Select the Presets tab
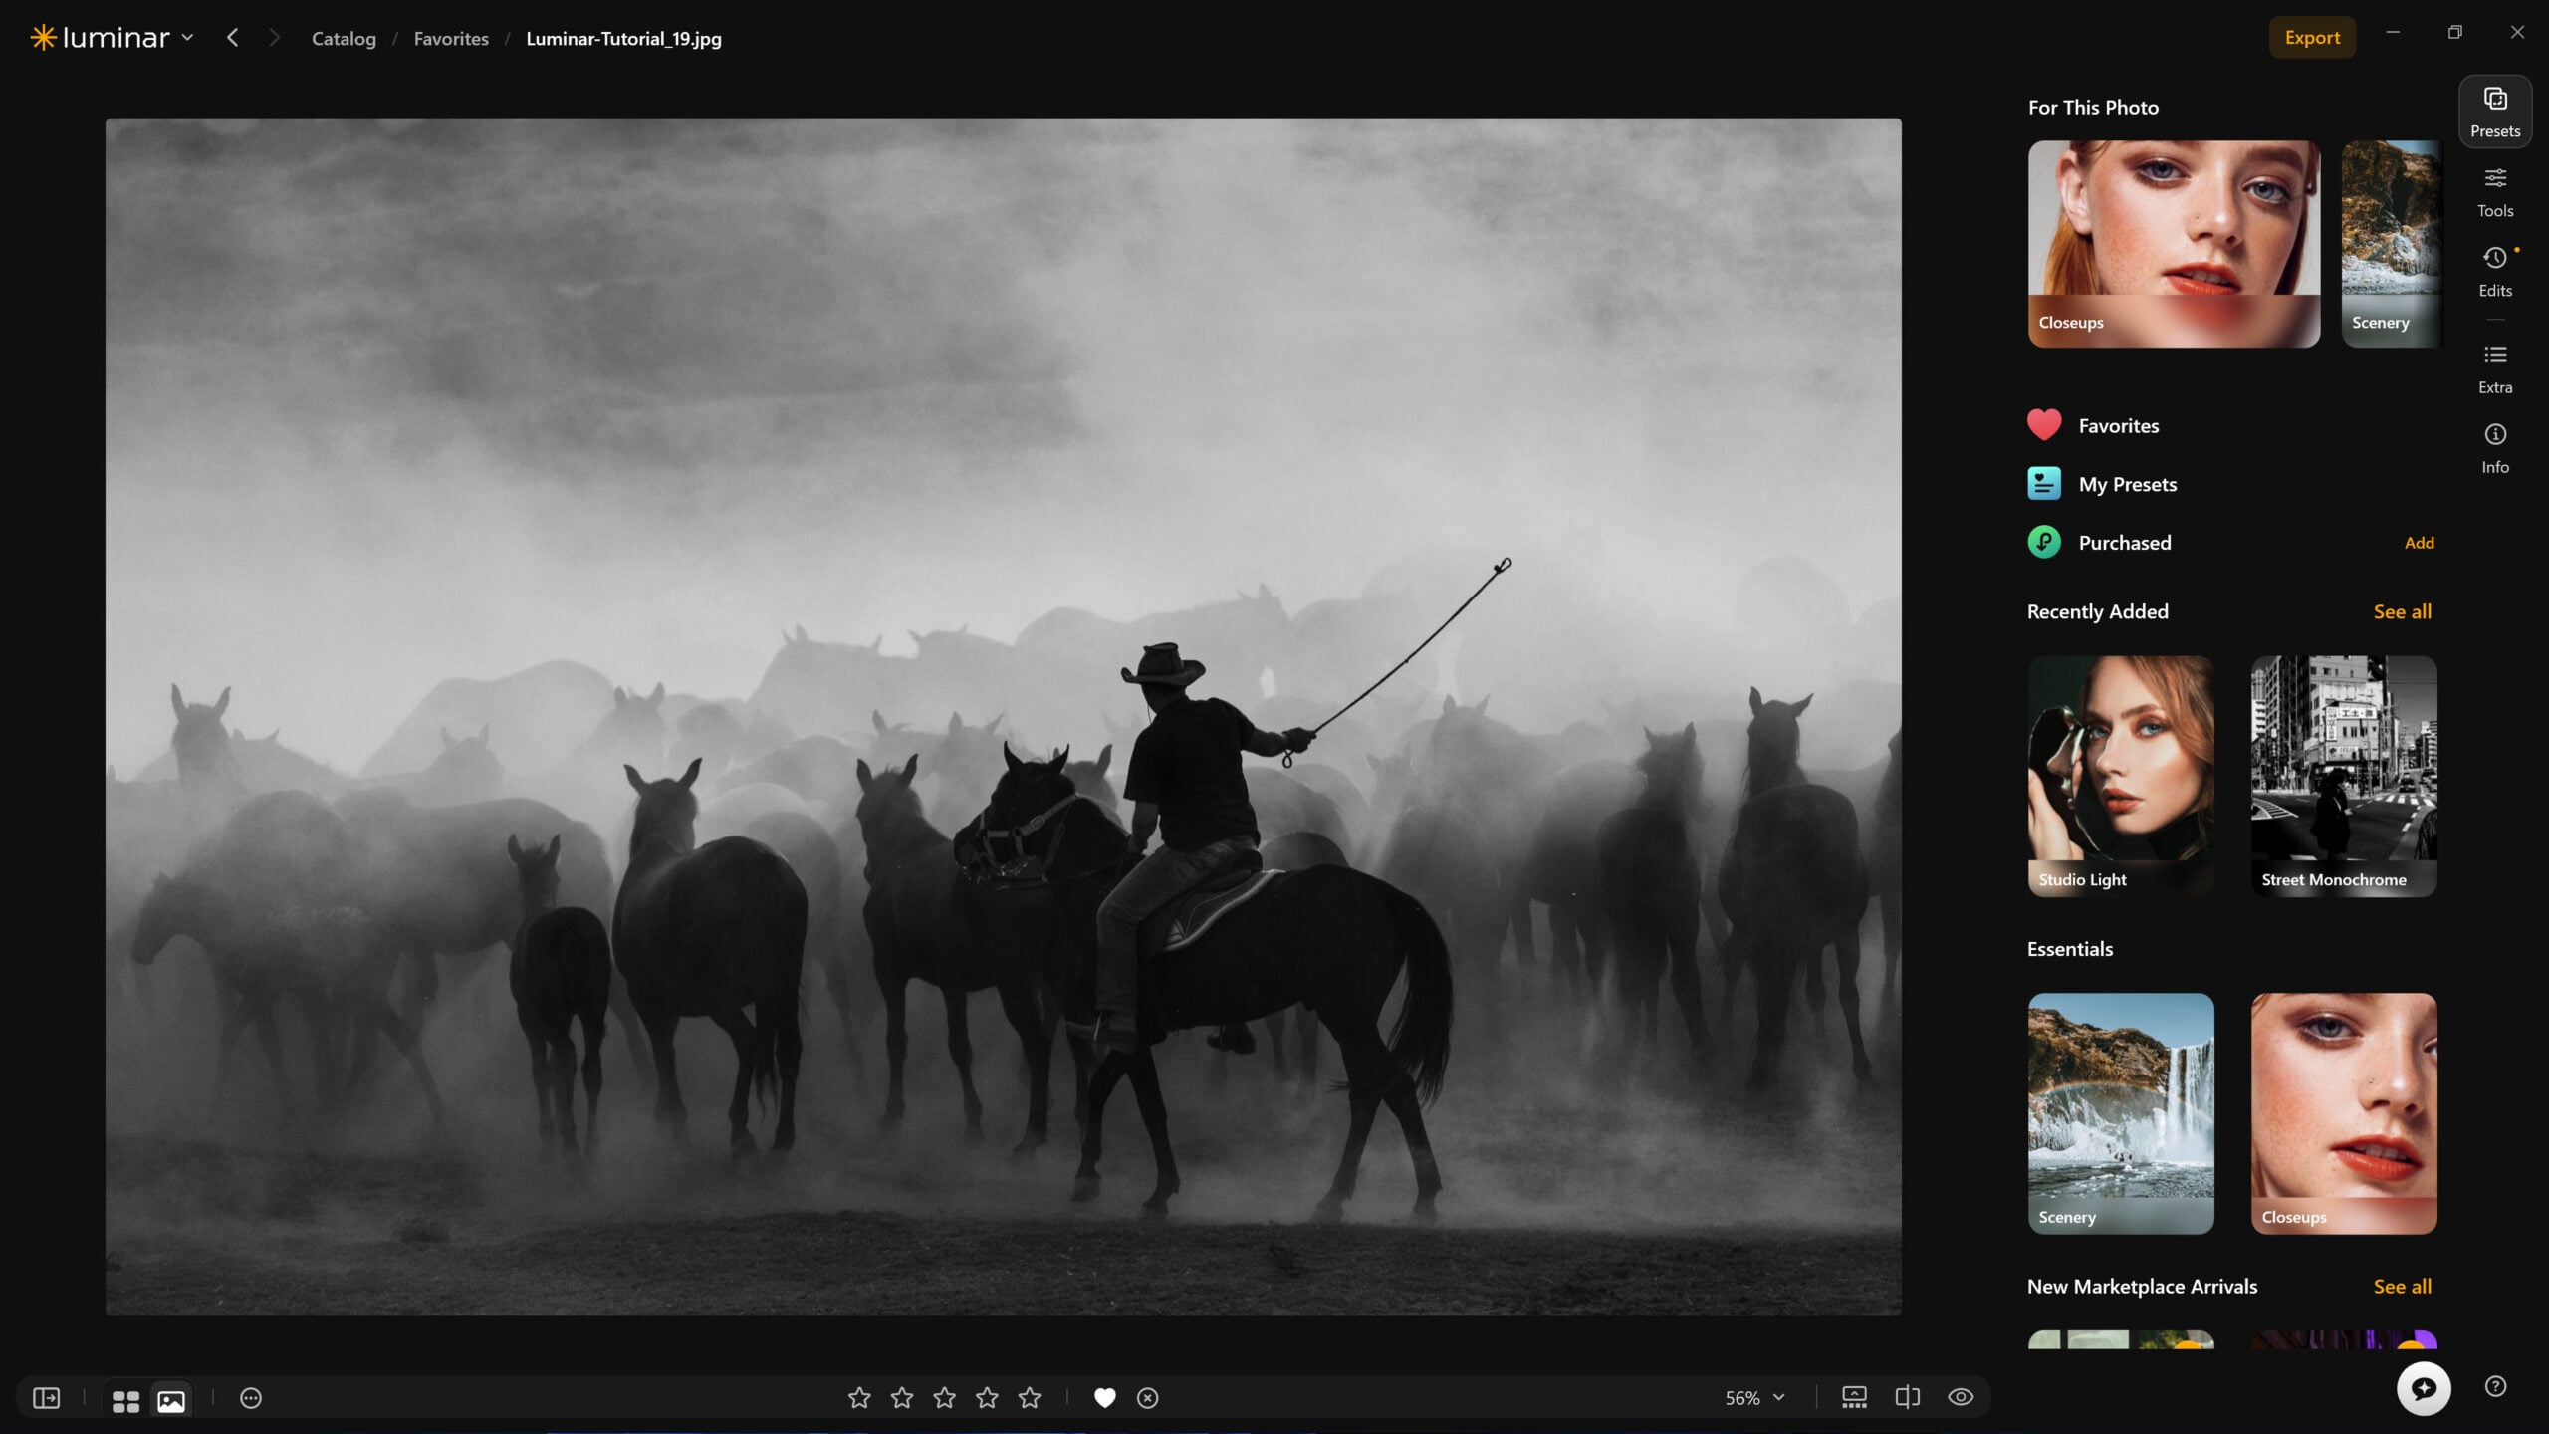 (2494, 113)
